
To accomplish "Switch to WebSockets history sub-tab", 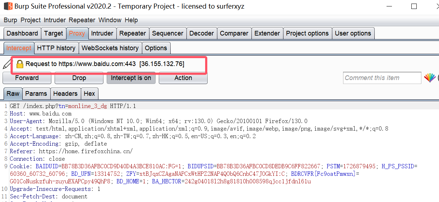I will click(110, 48).
